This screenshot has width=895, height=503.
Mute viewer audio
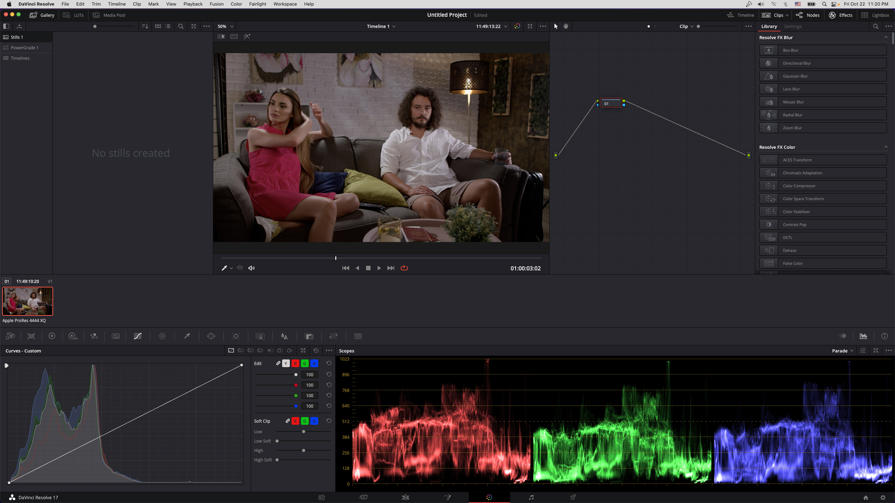click(x=251, y=268)
